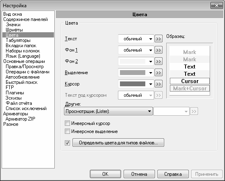Open the Плагины settings page

(15, 93)
